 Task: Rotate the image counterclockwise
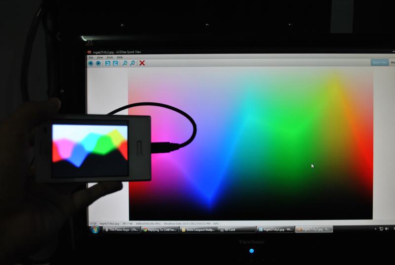pyautogui.click(x=108, y=63)
